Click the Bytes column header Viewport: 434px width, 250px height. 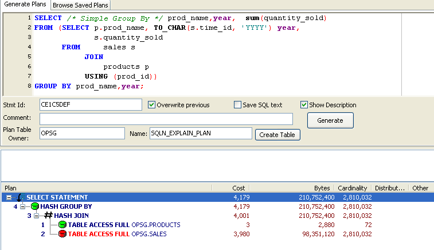pyautogui.click(x=292, y=188)
